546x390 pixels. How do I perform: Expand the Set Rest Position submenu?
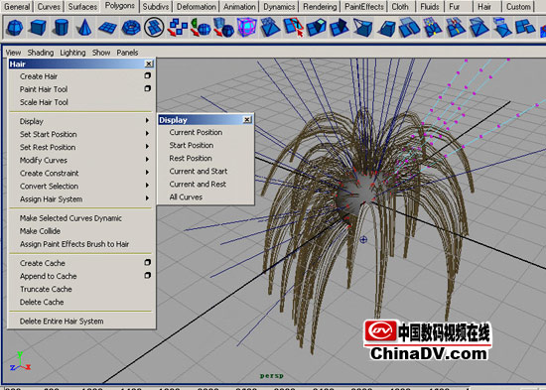coord(81,147)
